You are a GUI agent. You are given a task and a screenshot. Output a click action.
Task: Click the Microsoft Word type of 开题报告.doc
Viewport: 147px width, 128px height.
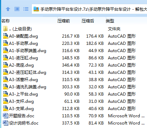(126, 116)
